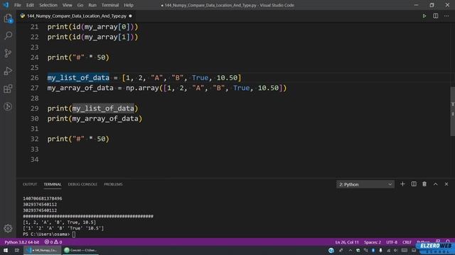The height and width of the screenshot is (255, 455).
Task: Switch to the OUTPUT panel tab
Action: (x=30, y=184)
